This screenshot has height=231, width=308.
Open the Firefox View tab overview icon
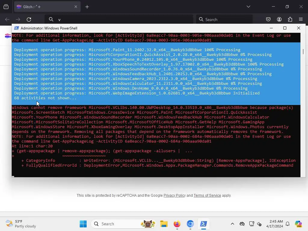[x=6, y=7]
